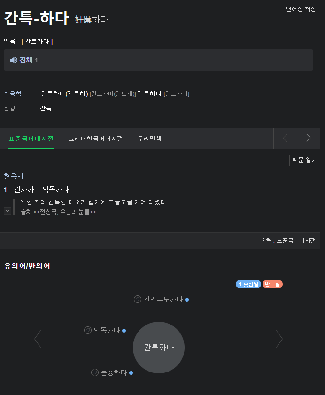Save word with 단어장 저장 button
The image size is (325, 395).
(x=298, y=9)
